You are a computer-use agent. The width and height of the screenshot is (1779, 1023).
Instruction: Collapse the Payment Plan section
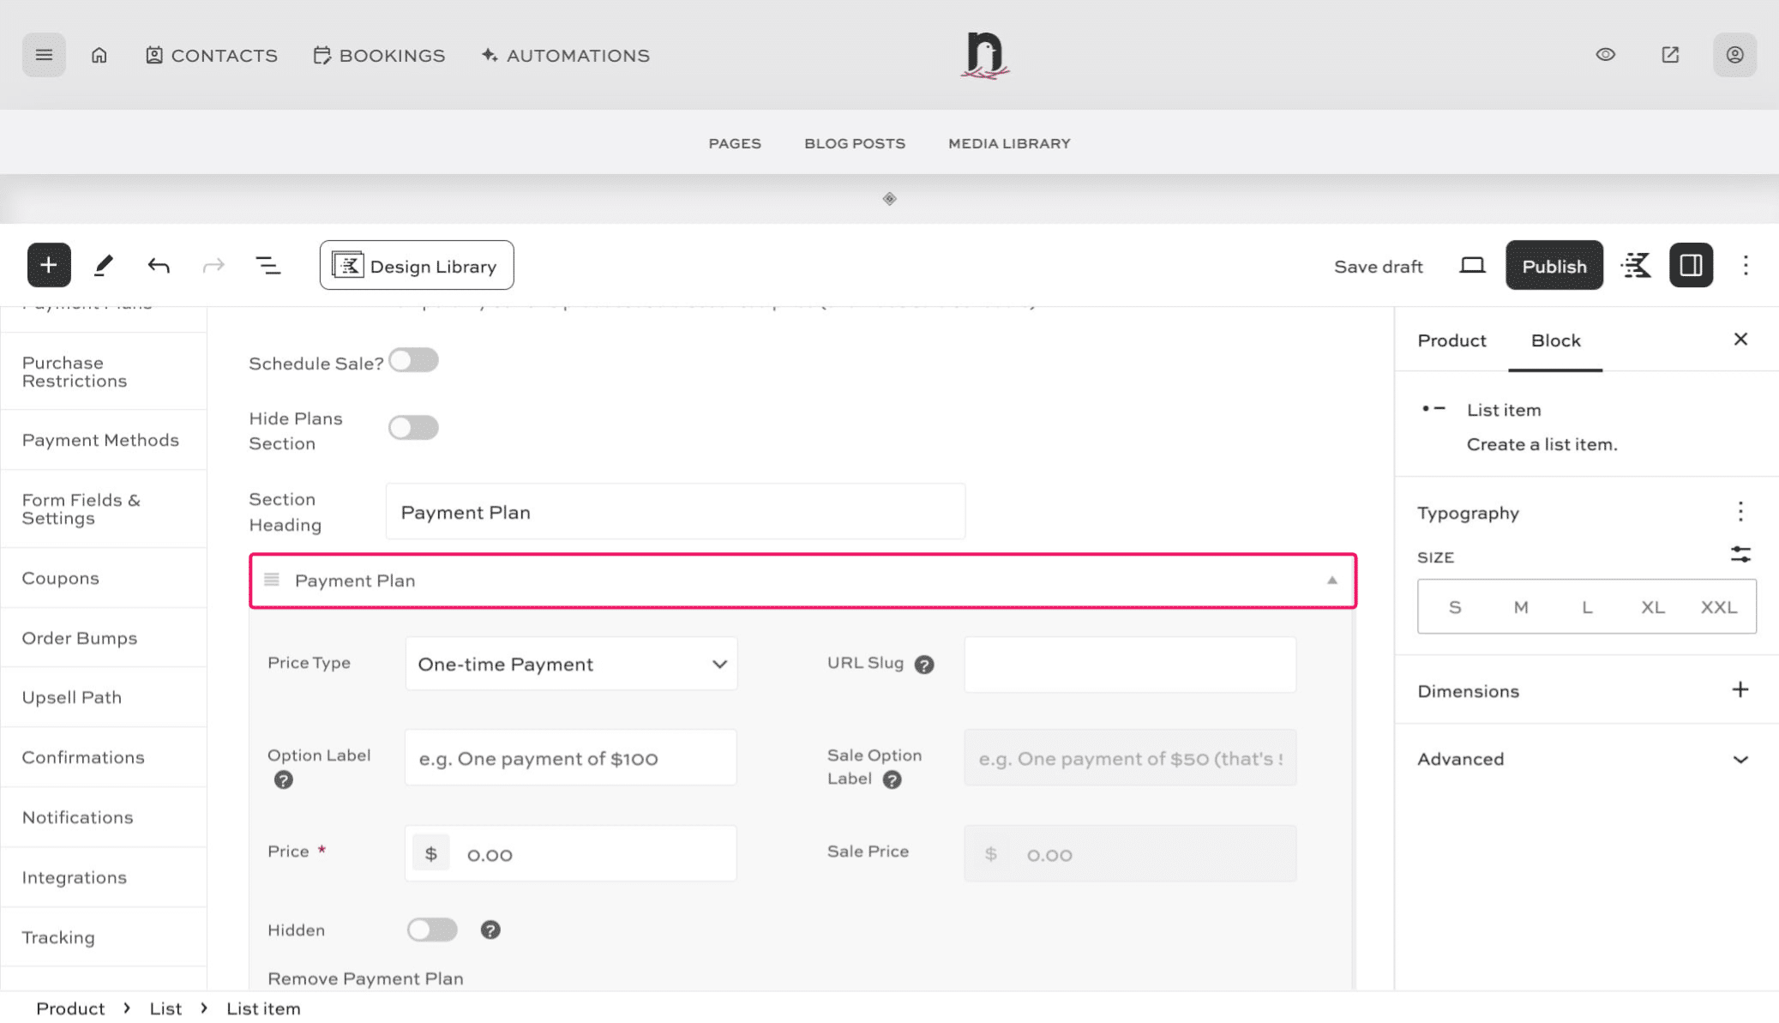[1331, 581]
